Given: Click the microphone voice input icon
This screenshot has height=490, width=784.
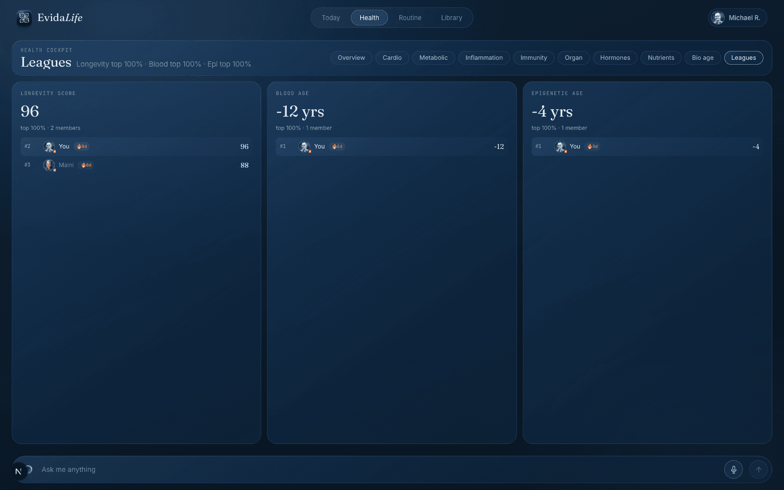Looking at the screenshot, I should (x=734, y=469).
